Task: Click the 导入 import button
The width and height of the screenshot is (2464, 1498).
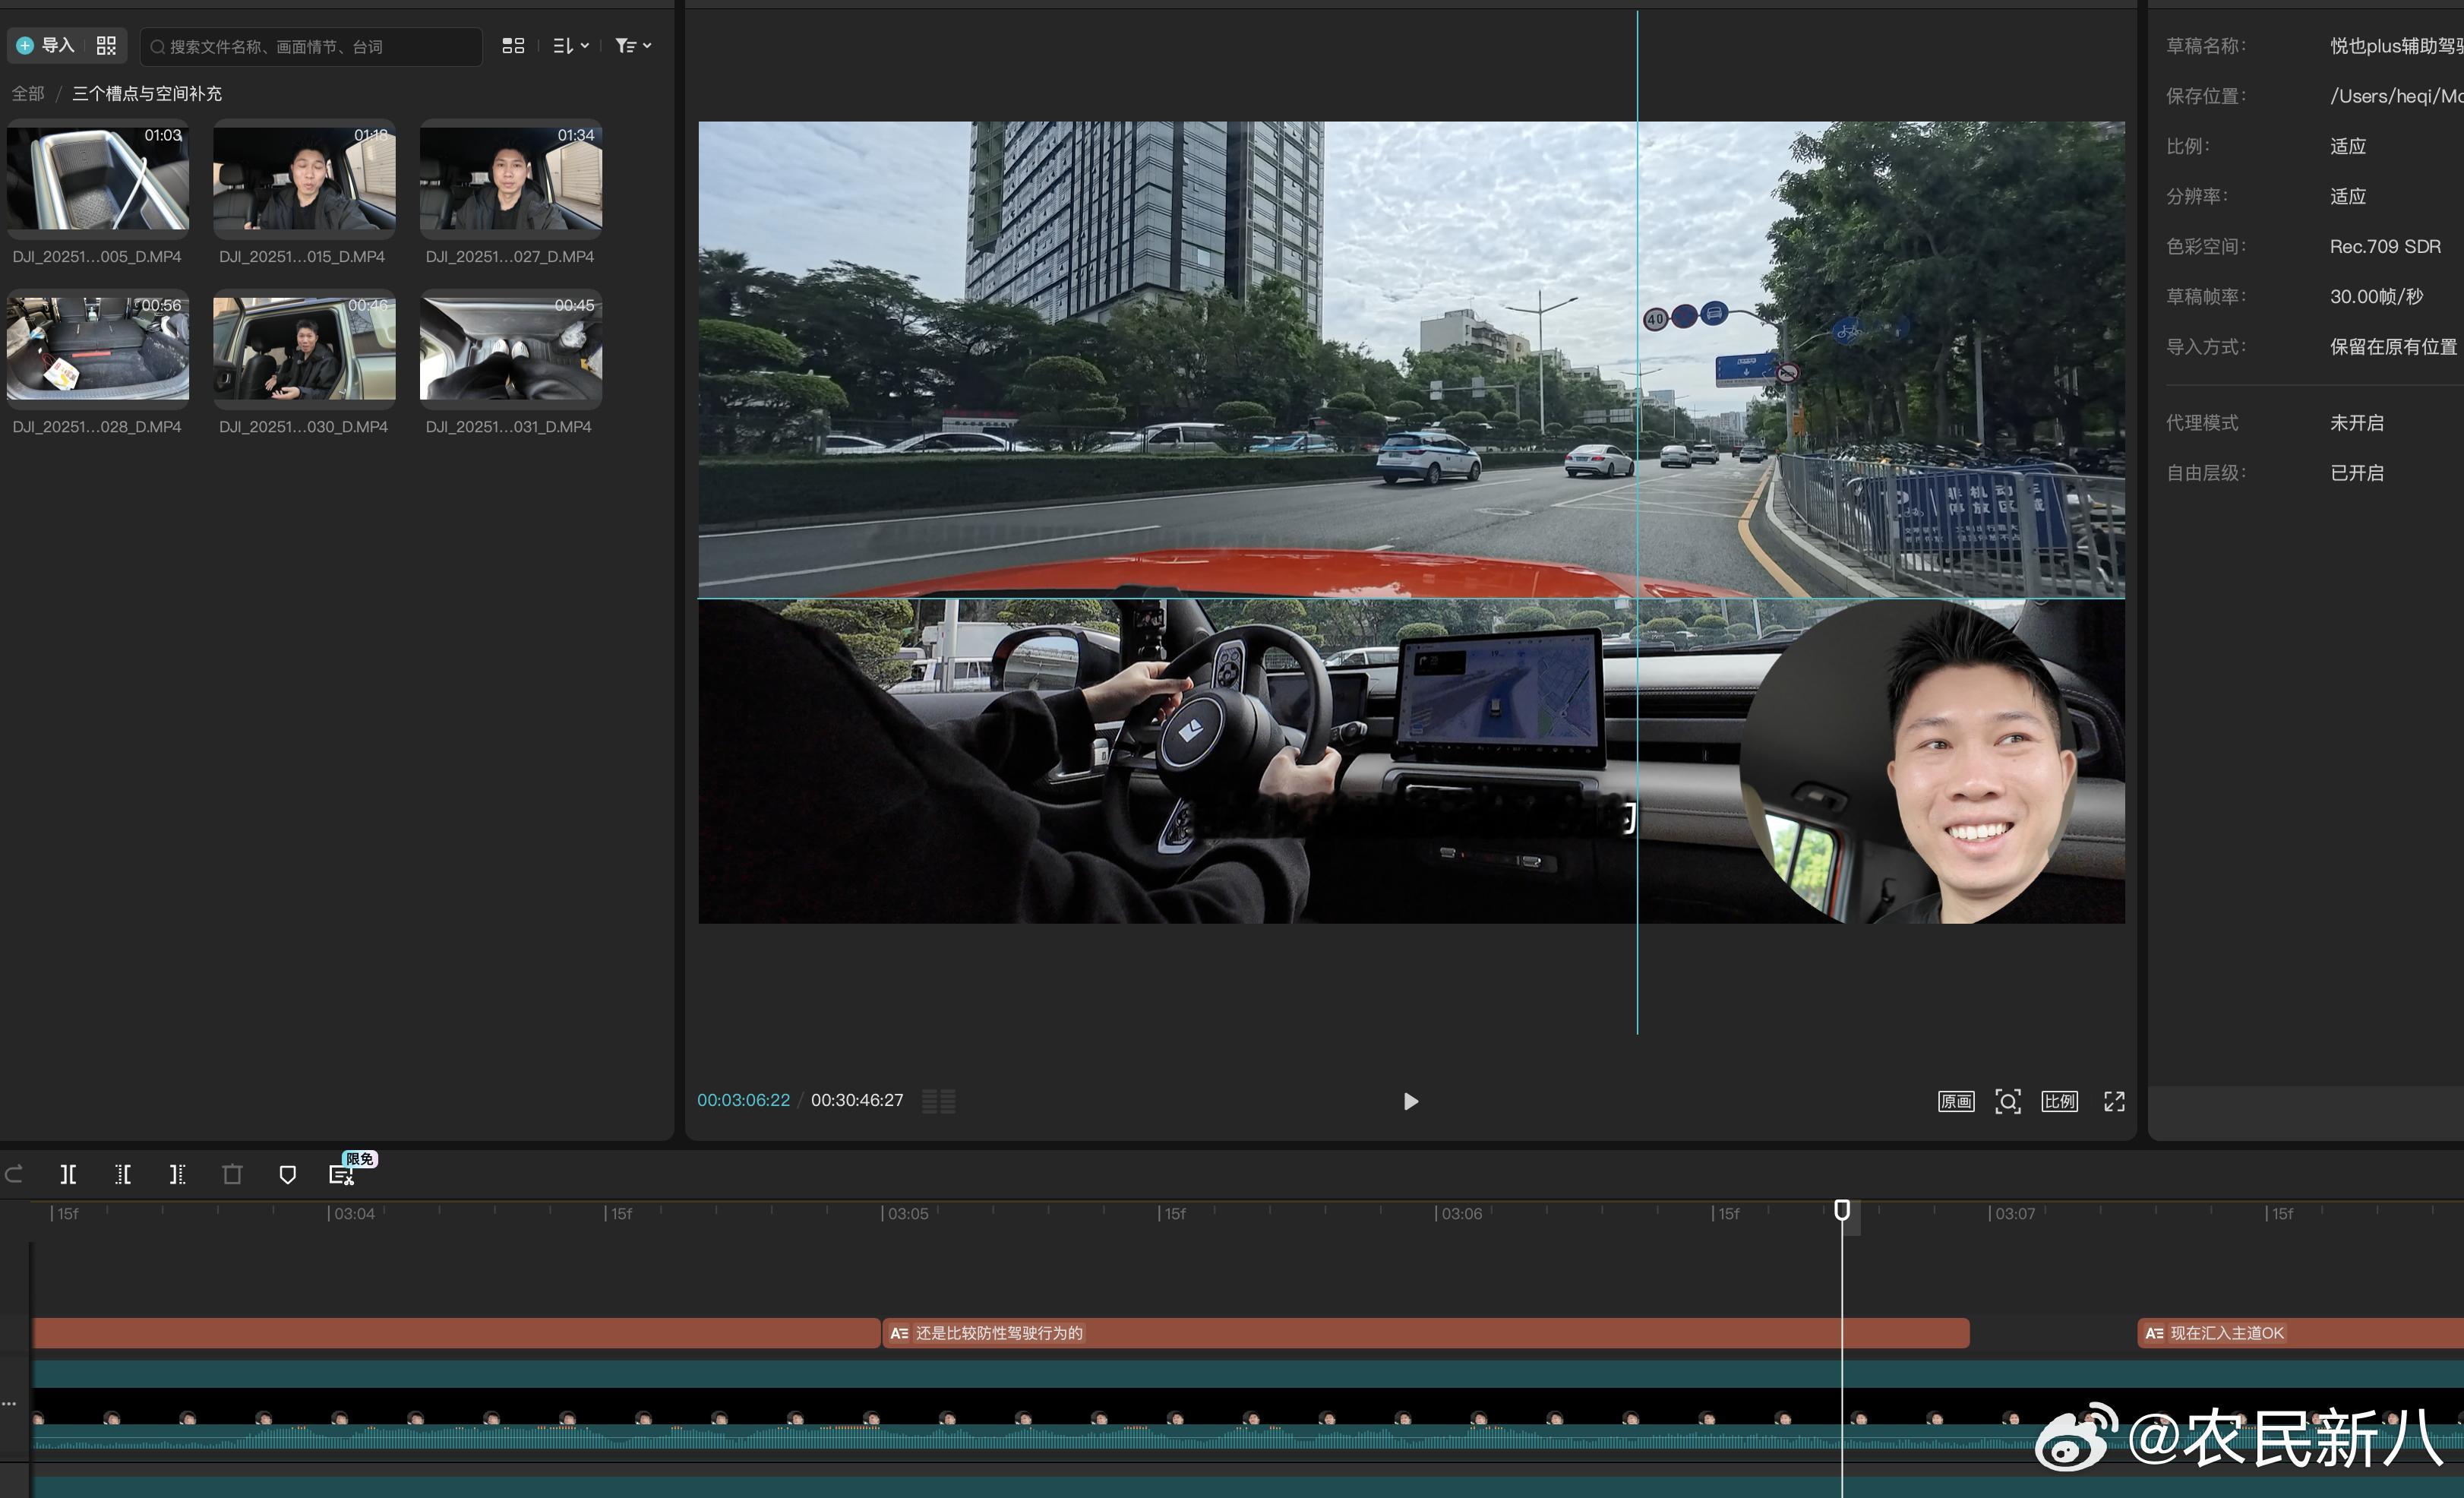Action: click(46, 46)
